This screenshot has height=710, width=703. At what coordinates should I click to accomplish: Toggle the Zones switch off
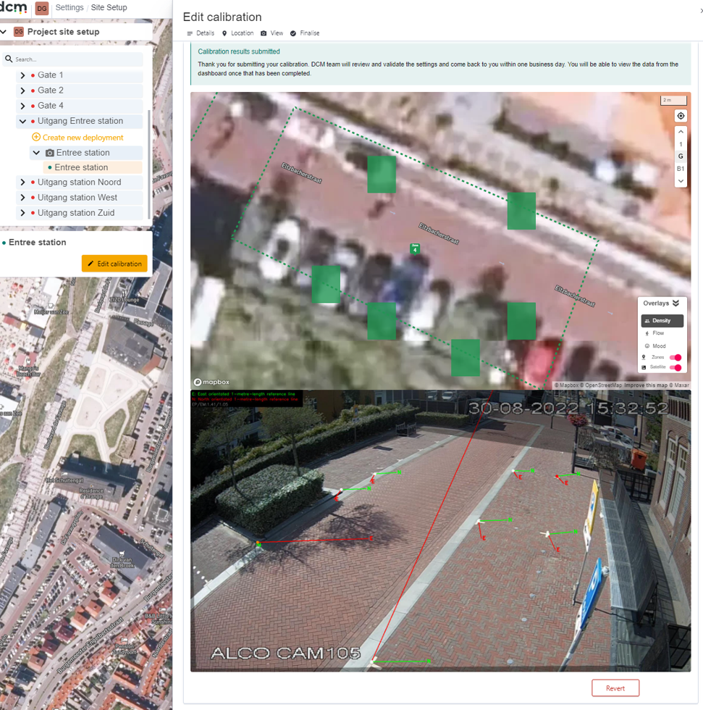tap(675, 357)
